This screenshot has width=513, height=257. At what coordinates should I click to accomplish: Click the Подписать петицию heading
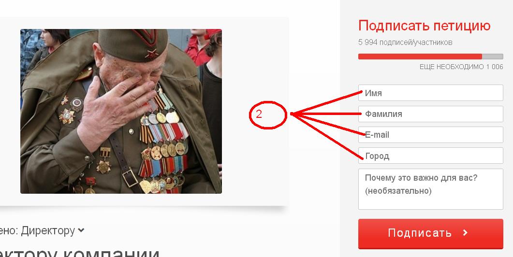click(425, 26)
